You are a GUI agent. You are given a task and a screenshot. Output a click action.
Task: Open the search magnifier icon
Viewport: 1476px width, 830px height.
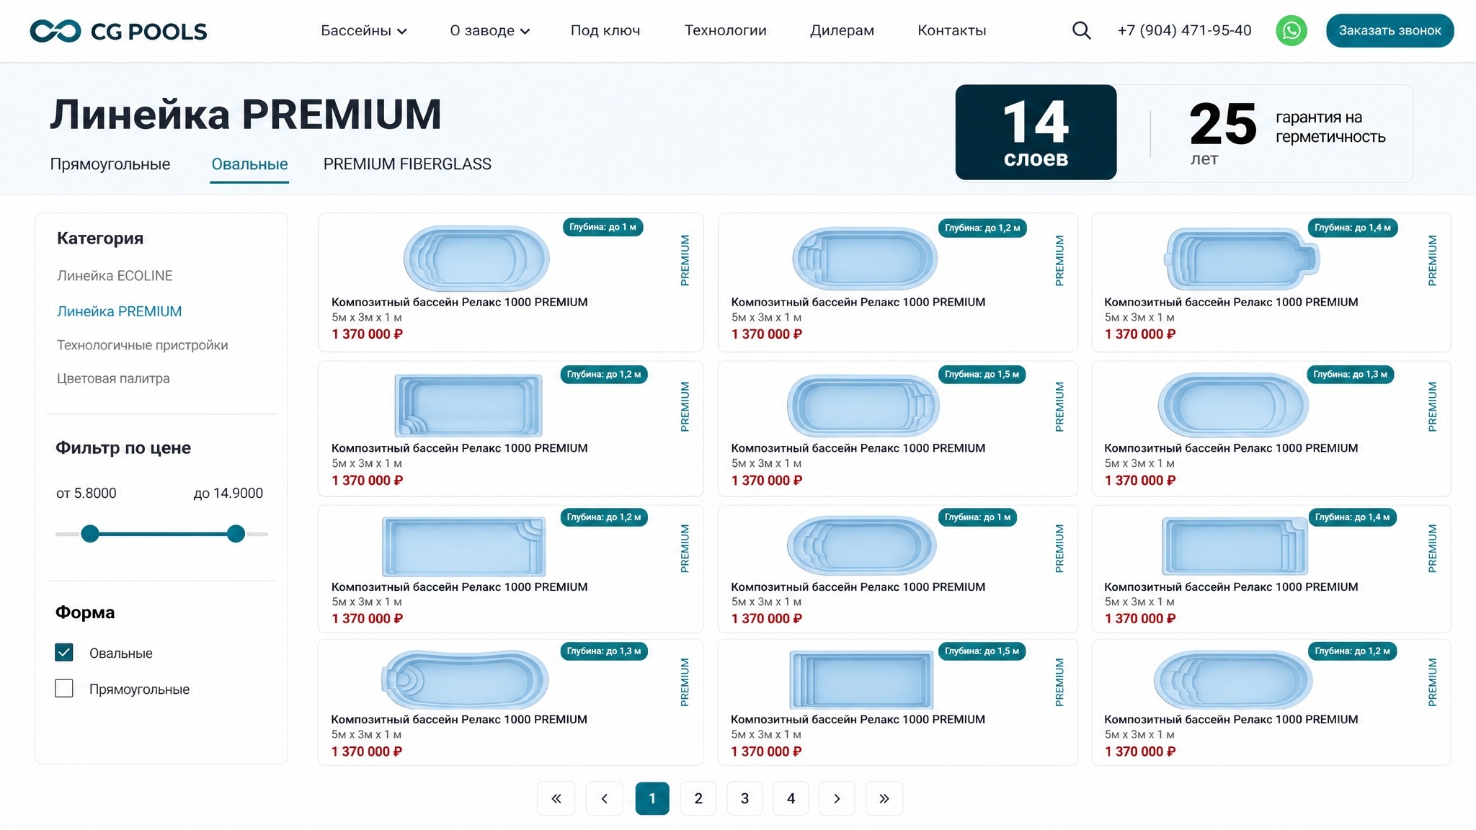click(1081, 30)
